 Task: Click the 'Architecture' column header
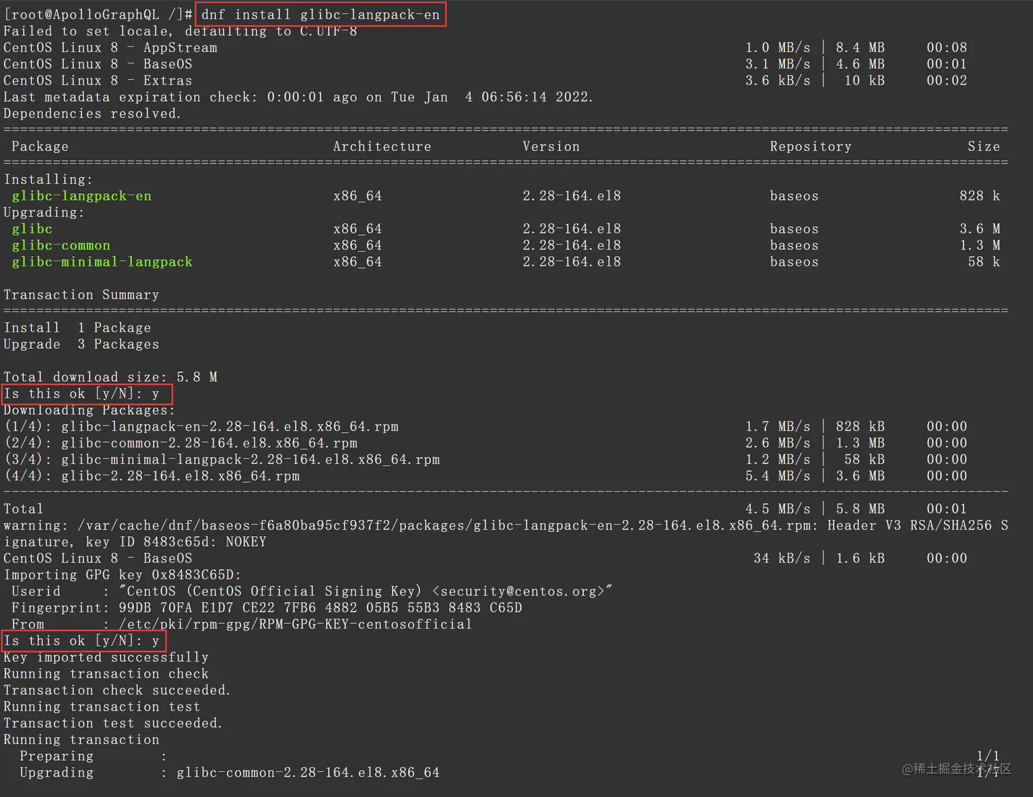tap(382, 146)
